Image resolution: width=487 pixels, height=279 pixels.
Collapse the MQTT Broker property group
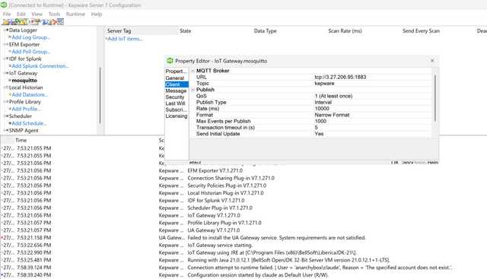coord(193,71)
